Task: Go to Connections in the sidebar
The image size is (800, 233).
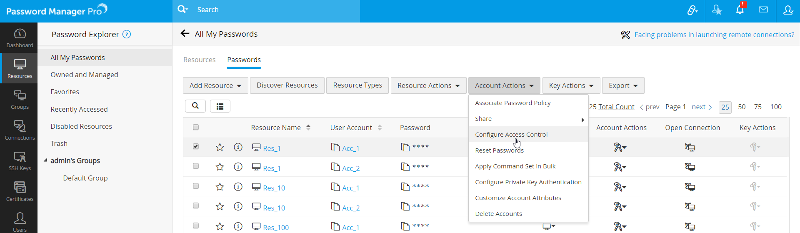Action: point(20,130)
